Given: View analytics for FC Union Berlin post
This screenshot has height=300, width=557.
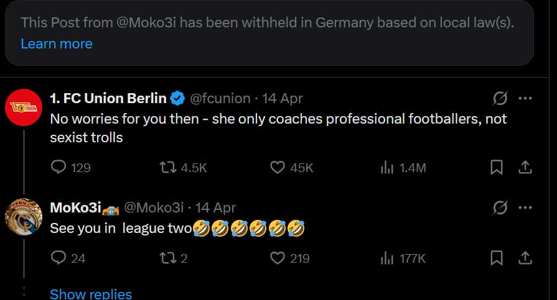Looking at the screenshot, I should pyautogui.click(x=387, y=167).
